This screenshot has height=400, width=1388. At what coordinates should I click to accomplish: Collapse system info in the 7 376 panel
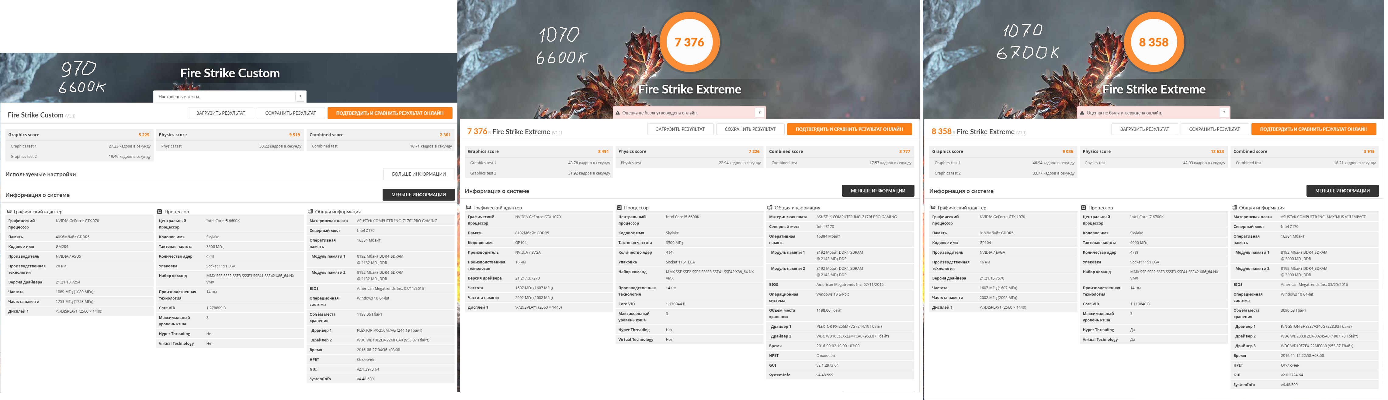click(878, 191)
